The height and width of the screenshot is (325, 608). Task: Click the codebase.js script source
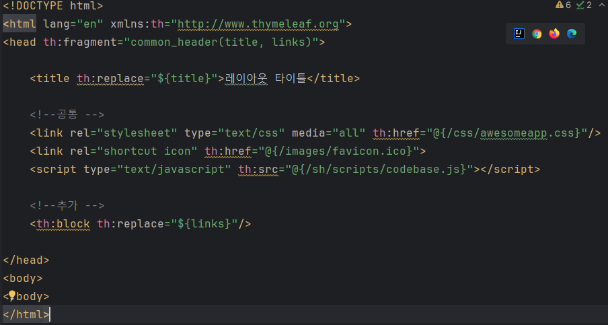point(379,169)
